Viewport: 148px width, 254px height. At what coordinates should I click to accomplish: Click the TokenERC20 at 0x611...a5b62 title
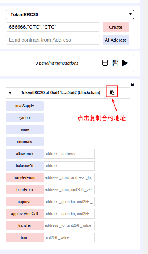tap(61, 92)
